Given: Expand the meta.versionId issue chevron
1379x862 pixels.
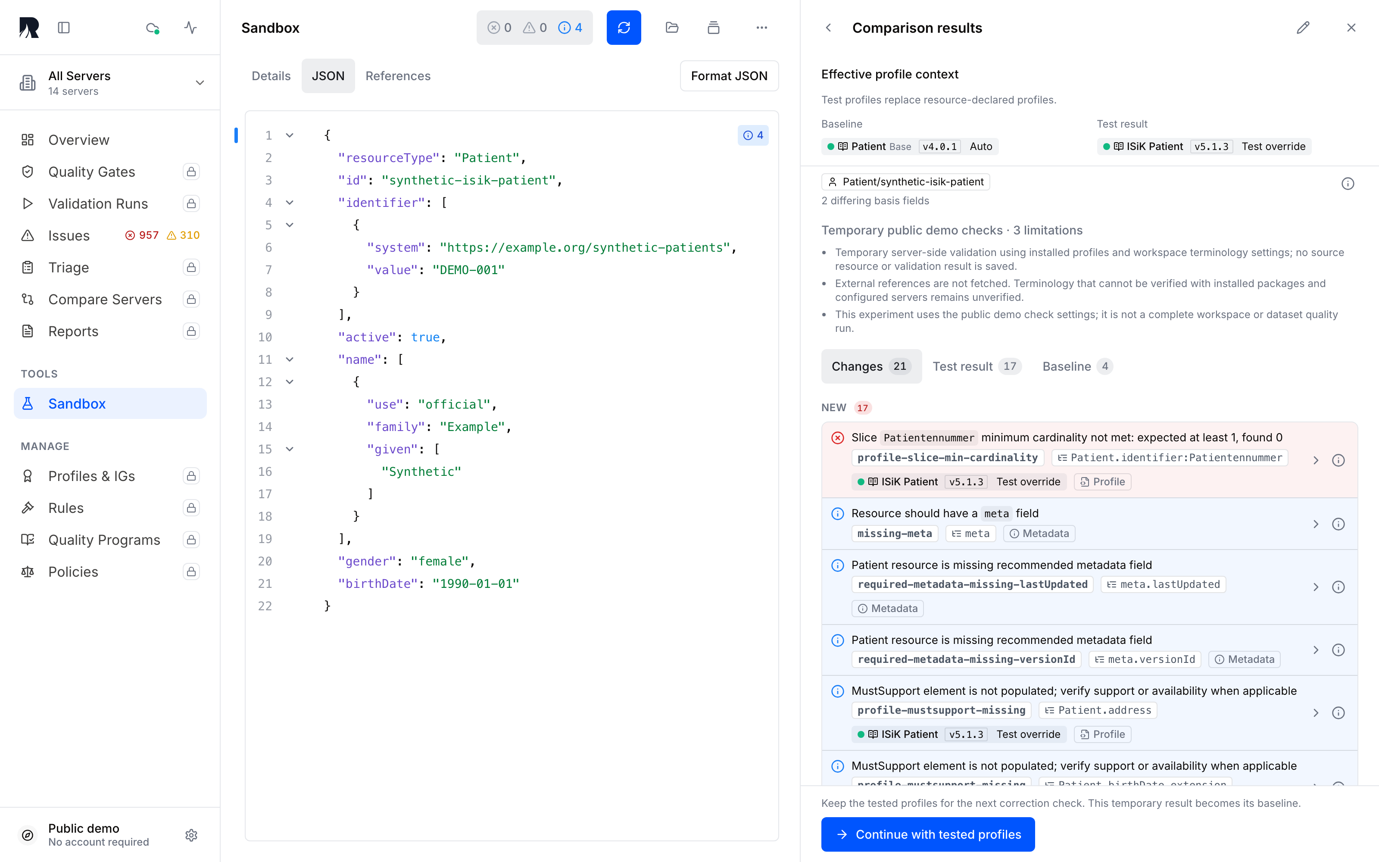Looking at the screenshot, I should pyautogui.click(x=1316, y=650).
